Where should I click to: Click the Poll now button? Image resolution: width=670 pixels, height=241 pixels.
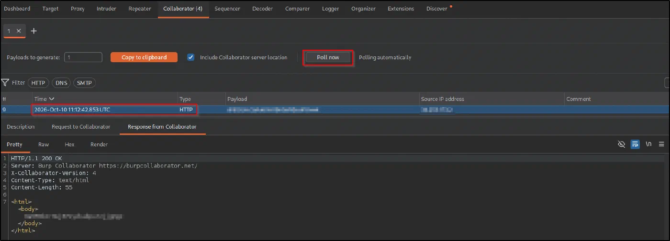point(328,57)
